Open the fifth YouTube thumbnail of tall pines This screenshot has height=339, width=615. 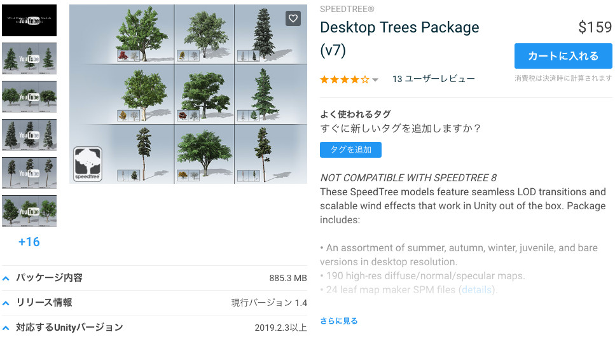click(x=29, y=173)
